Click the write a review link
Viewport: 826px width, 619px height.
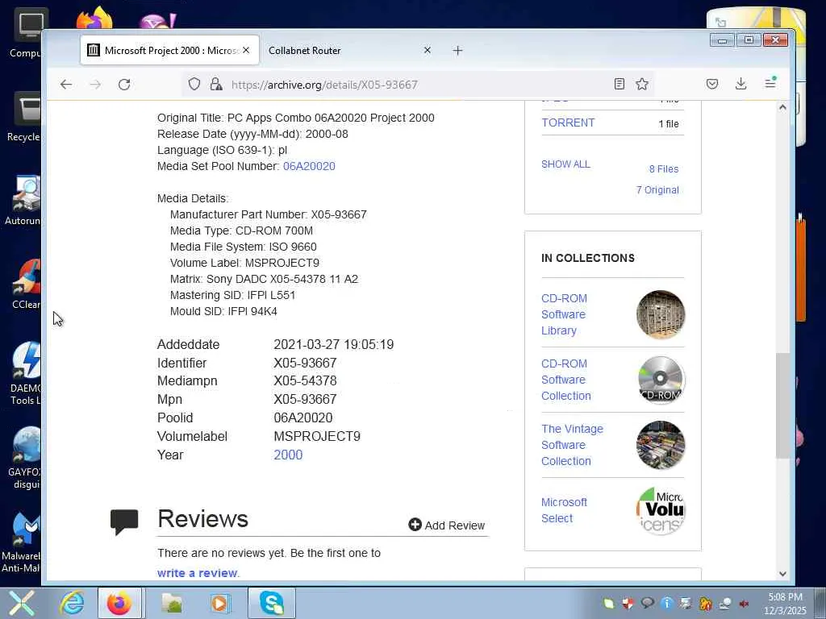pyautogui.click(x=198, y=573)
